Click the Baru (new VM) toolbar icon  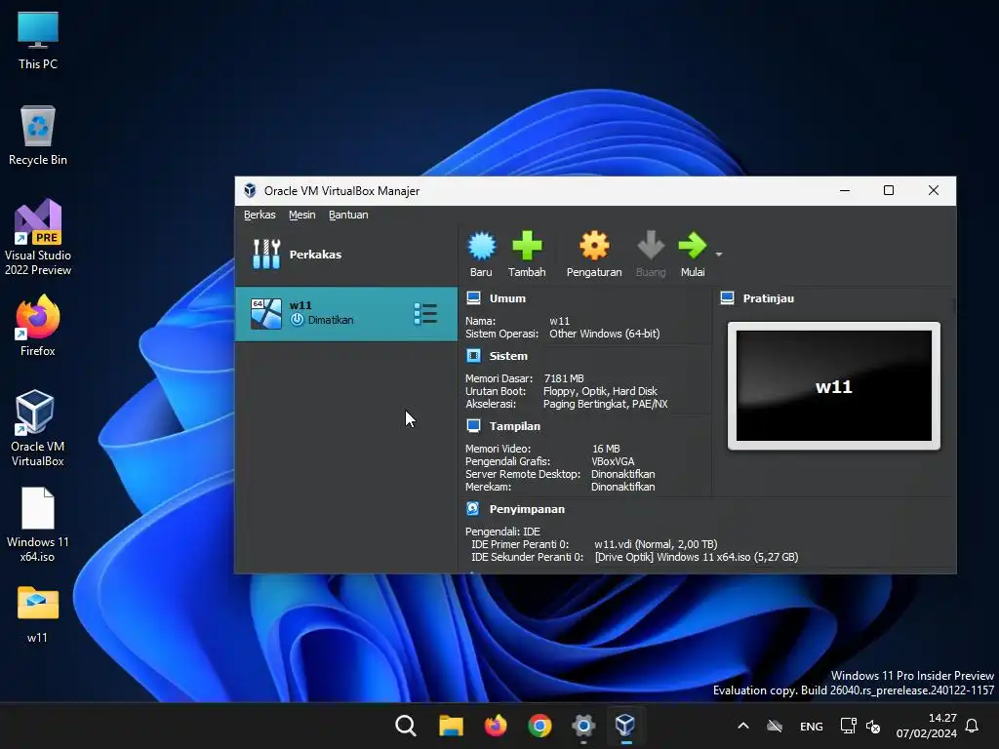[482, 246]
